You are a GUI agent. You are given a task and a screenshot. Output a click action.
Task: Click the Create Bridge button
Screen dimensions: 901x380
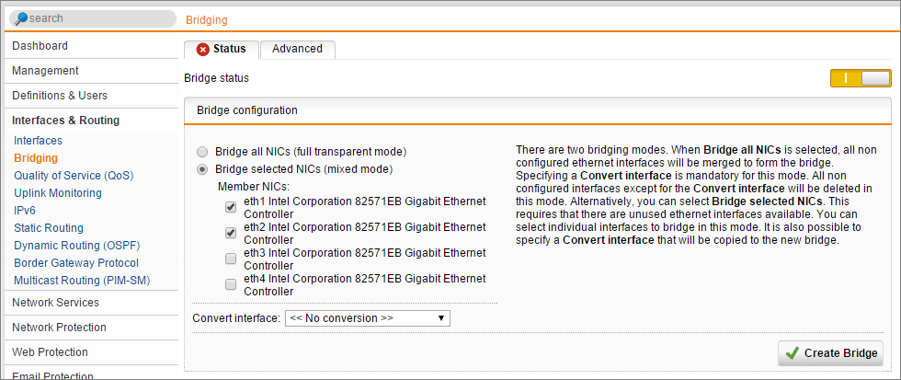[830, 353]
